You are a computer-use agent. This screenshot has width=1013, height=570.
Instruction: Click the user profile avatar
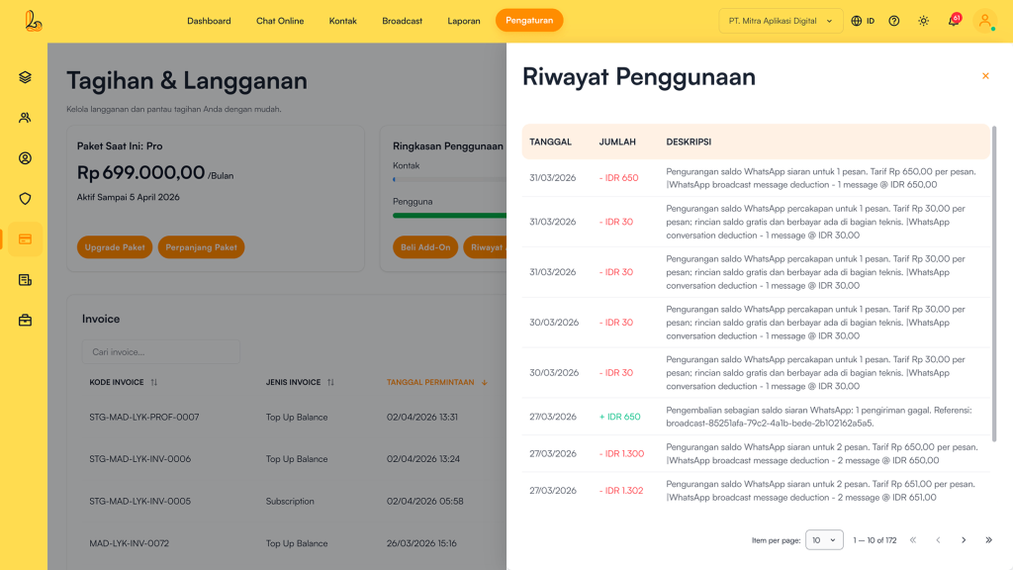point(984,21)
